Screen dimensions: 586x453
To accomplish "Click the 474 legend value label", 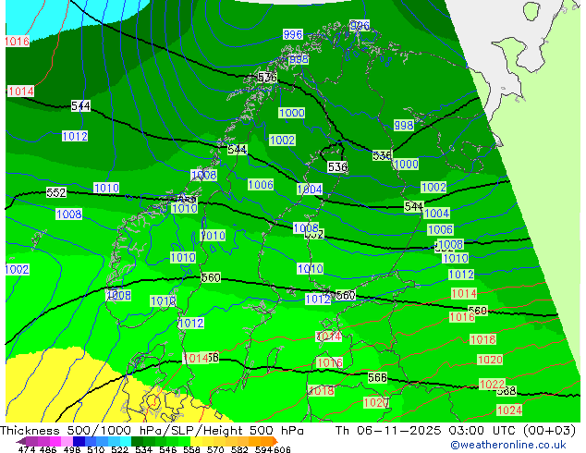I will 27,449.
